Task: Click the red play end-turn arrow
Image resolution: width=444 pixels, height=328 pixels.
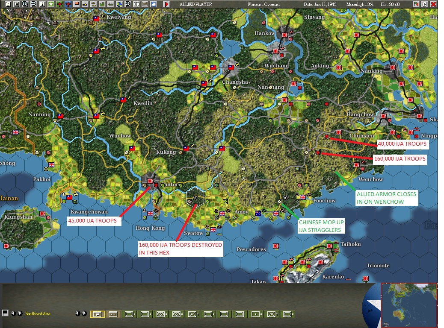Action: pos(166,4)
